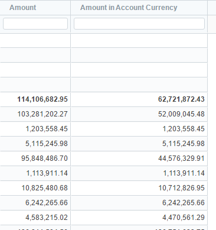Select the bold 62,721,872.43 total cell
Viewport: 216px width, 230px height.
[x=139, y=99]
